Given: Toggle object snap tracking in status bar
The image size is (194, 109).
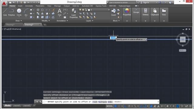Looking at the screenshot, I should (x=141, y=106).
